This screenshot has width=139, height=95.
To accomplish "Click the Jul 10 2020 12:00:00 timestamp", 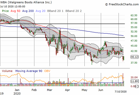I will pos(13,7).
